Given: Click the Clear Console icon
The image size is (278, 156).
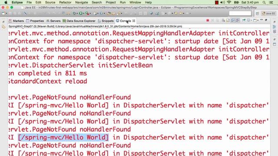Looking at the screenshot, I should point(223,20).
